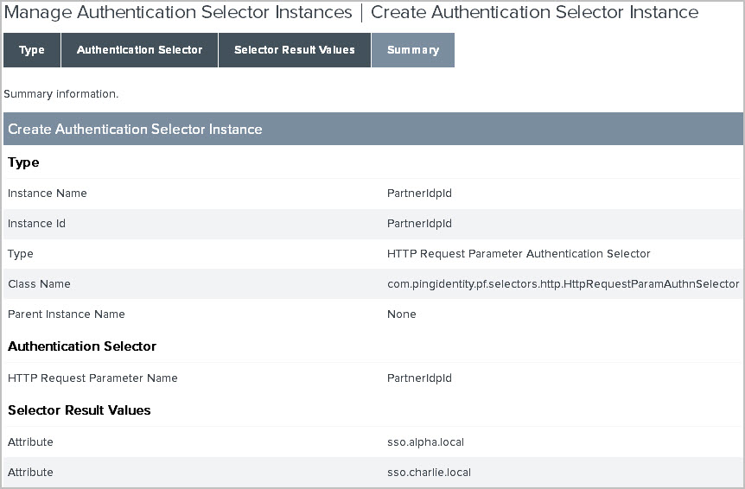Click the gray Create Authentication Selector Instance header bar
Screen dimensions: 745x489
click(372, 129)
